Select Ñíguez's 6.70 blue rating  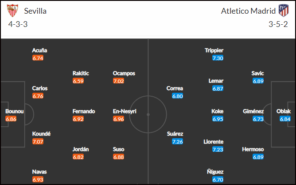(x=218, y=179)
